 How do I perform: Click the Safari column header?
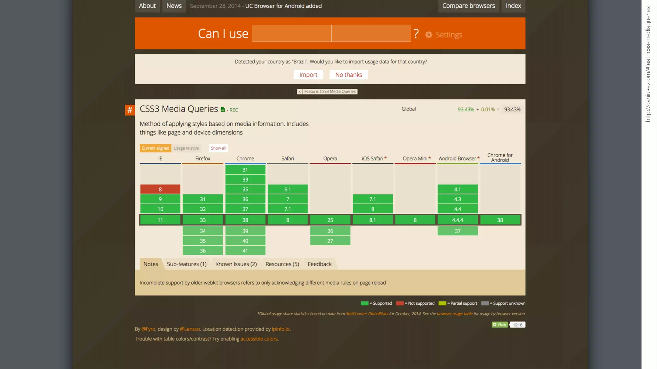pos(288,159)
